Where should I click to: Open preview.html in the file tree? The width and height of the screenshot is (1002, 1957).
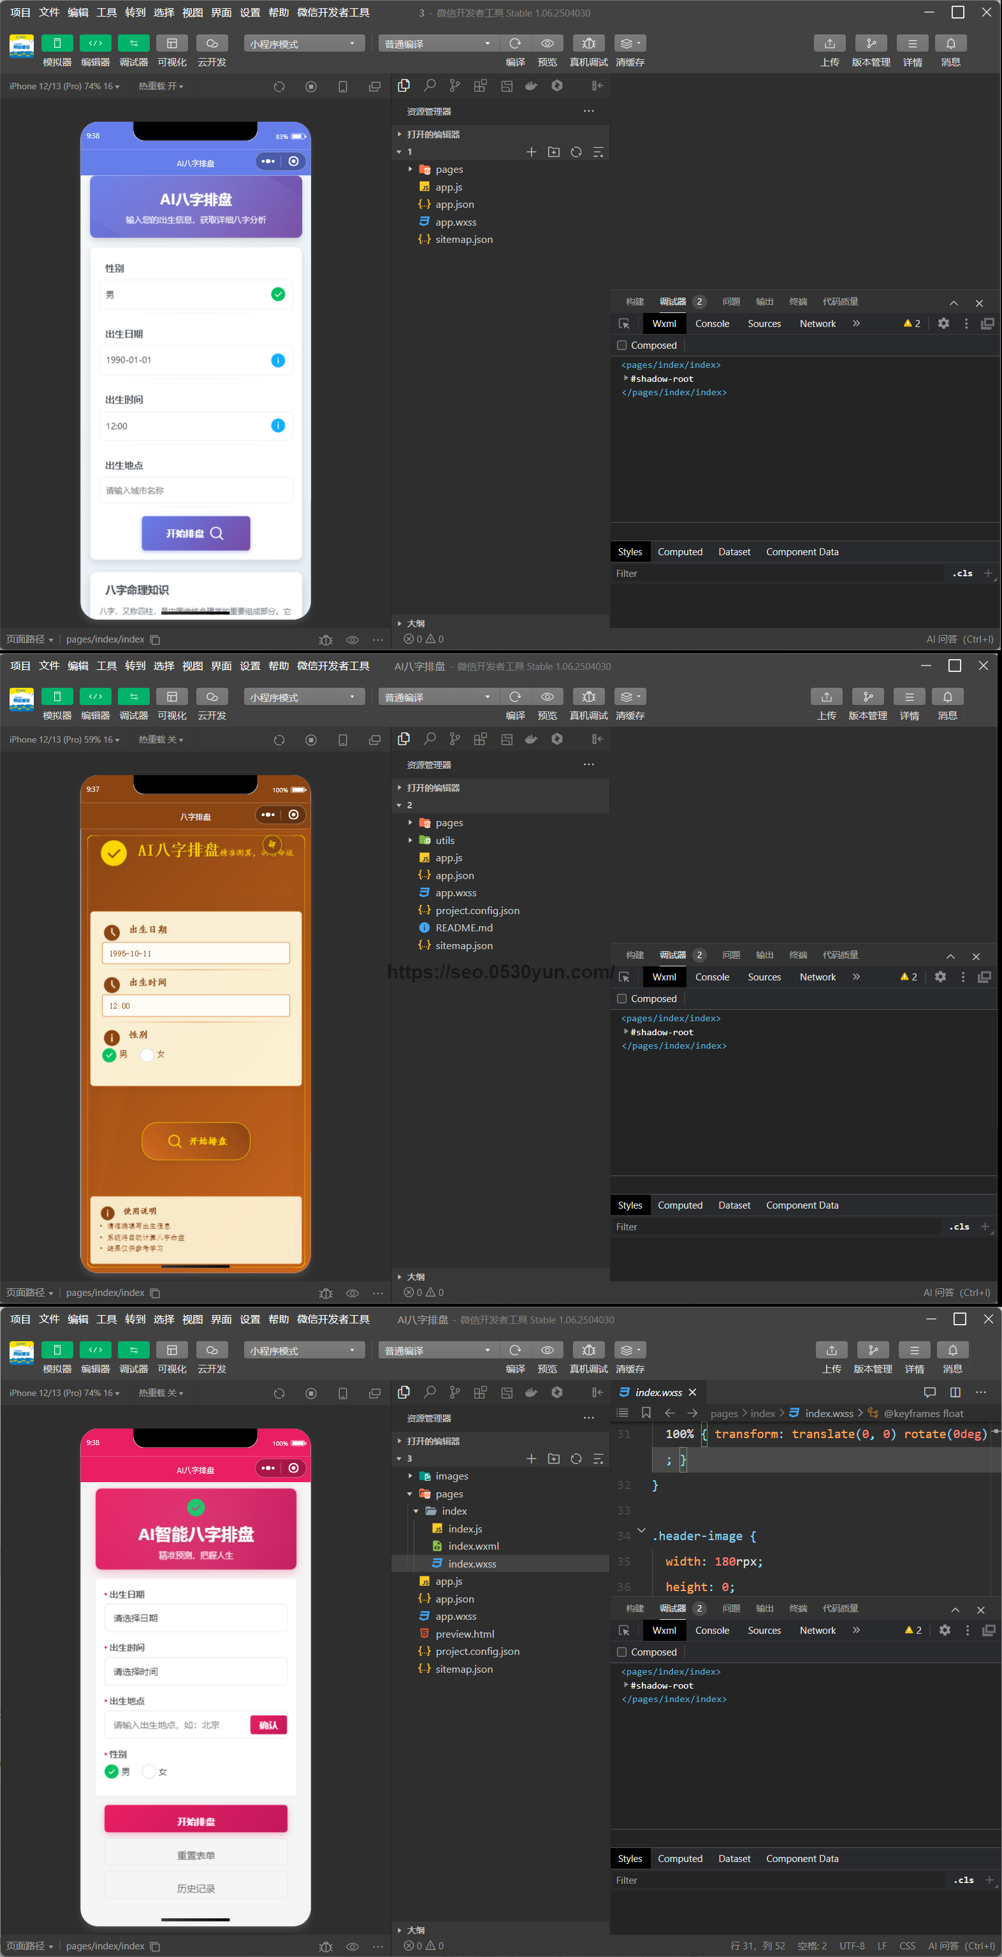[x=464, y=1633]
